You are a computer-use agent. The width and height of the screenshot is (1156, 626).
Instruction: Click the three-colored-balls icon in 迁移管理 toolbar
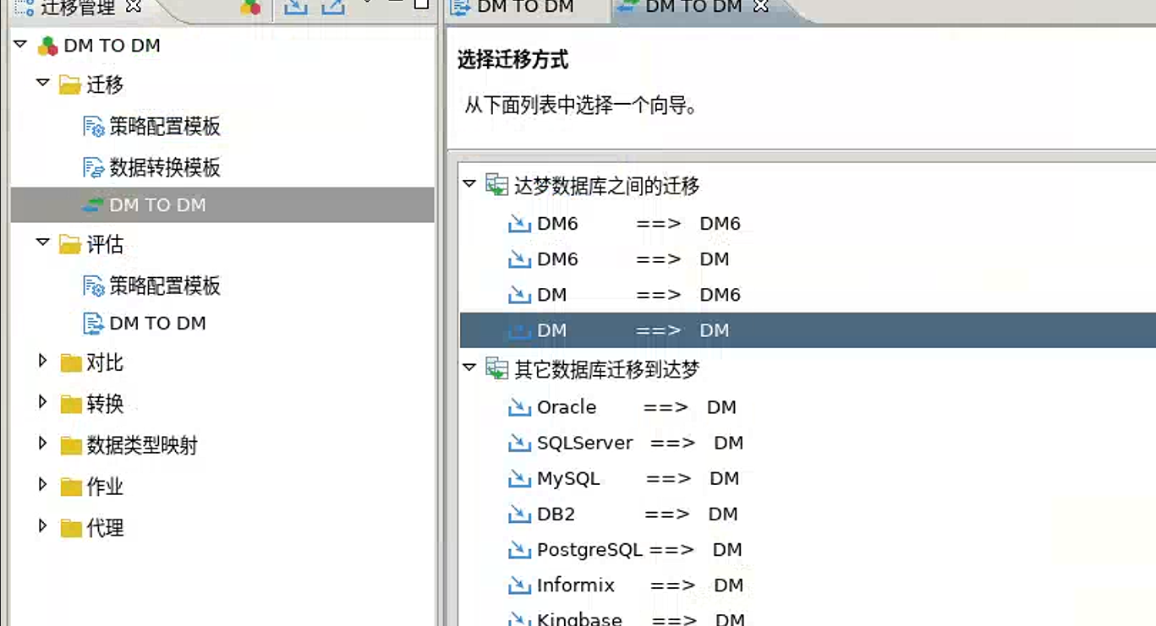pyautogui.click(x=250, y=8)
